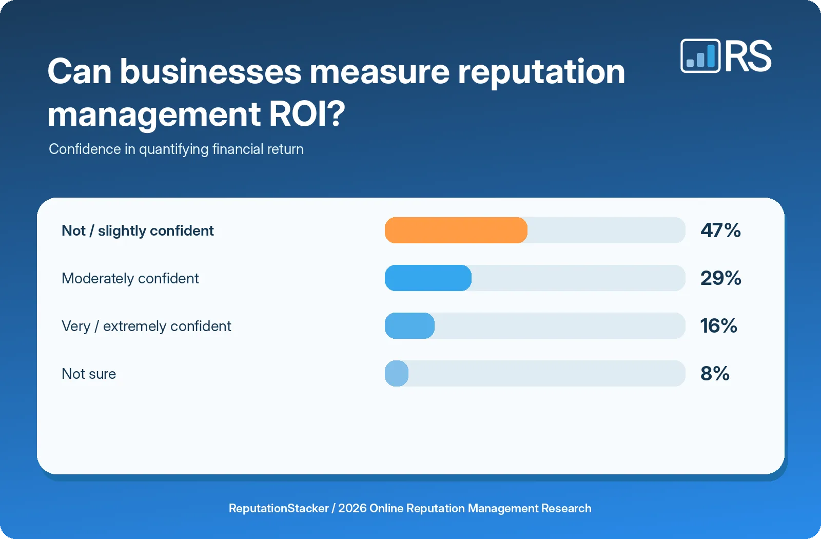821x539 pixels.
Task: Select the blue 29% progress bar
Action: tap(428, 278)
